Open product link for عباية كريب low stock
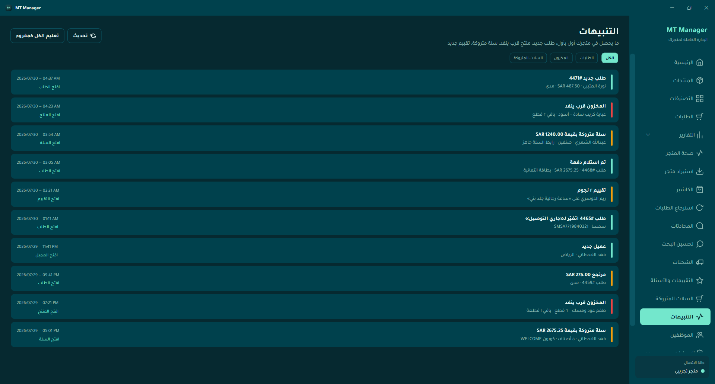The width and height of the screenshot is (715, 384). pos(50,115)
